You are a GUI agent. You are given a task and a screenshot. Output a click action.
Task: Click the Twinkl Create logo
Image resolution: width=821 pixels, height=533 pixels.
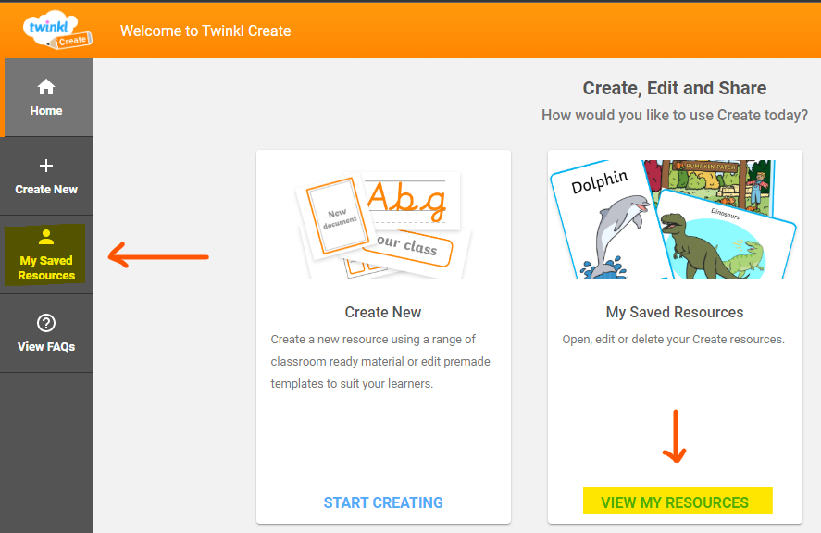coord(57,30)
